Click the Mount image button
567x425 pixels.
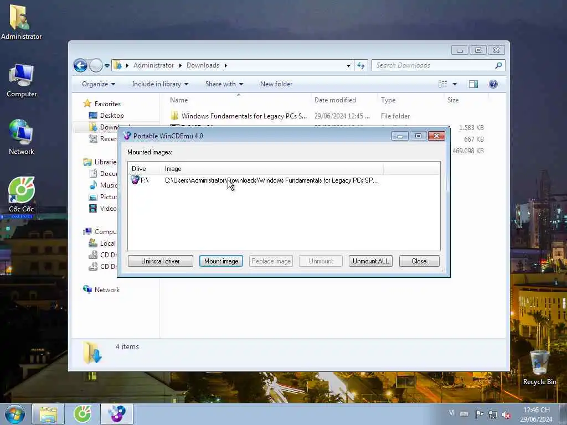click(x=221, y=261)
